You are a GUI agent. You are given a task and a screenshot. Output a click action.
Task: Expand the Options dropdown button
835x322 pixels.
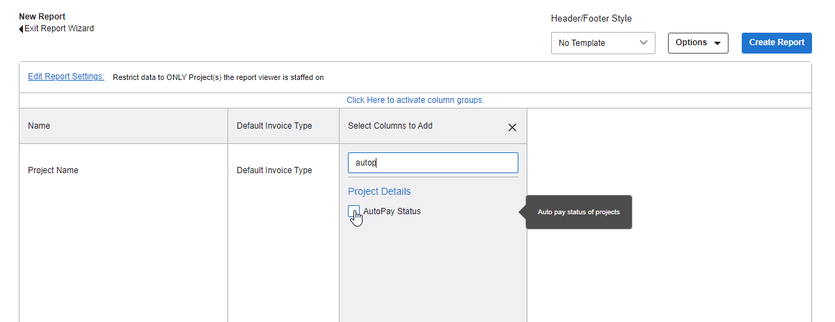click(x=698, y=42)
